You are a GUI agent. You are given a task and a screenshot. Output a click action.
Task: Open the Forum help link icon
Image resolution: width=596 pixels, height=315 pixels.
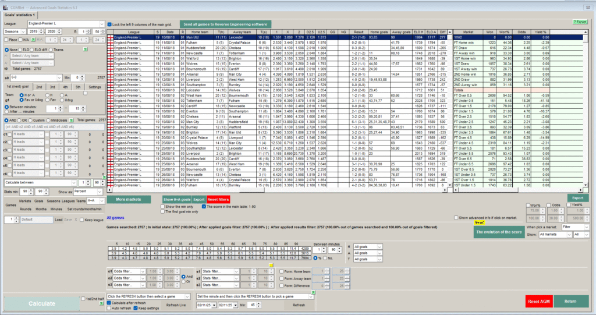(x=579, y=20)
